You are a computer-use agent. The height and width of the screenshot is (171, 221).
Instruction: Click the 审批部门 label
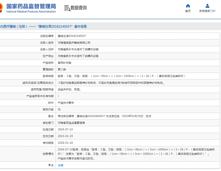click(48, 123)
